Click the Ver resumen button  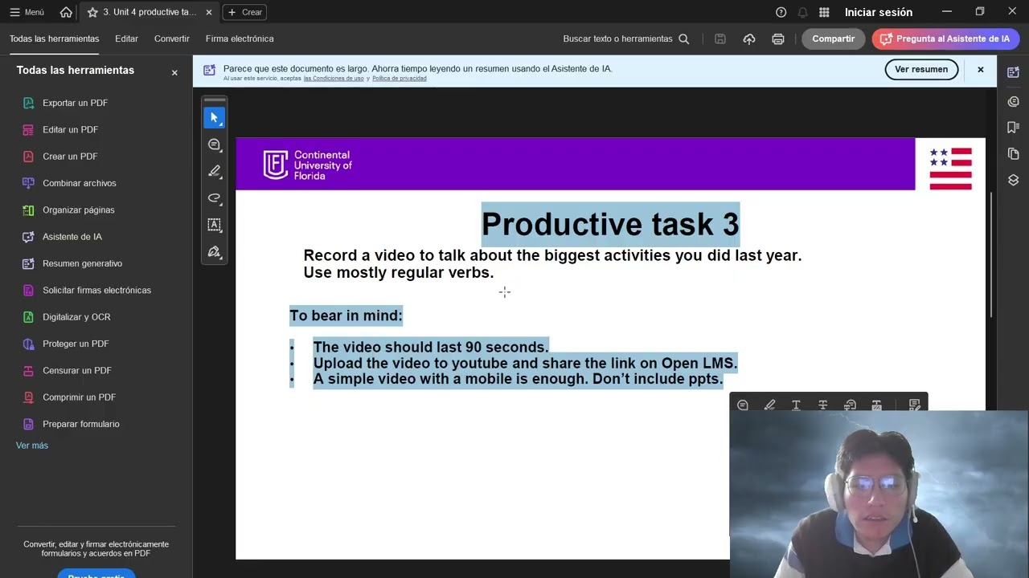point(921,69)
